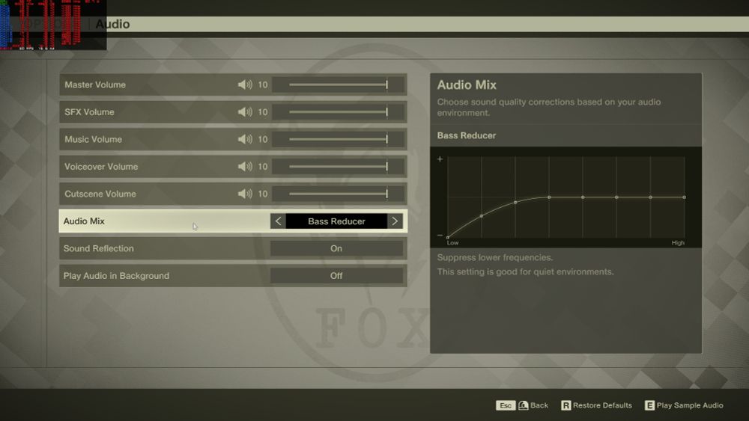Click the performance overlay graph
749x421 pixels.
pyautogui.click(x=53, y=25)
